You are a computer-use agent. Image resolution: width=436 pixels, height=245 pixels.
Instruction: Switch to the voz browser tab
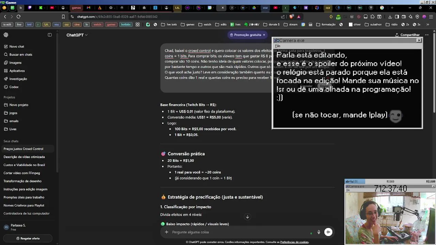265,7
